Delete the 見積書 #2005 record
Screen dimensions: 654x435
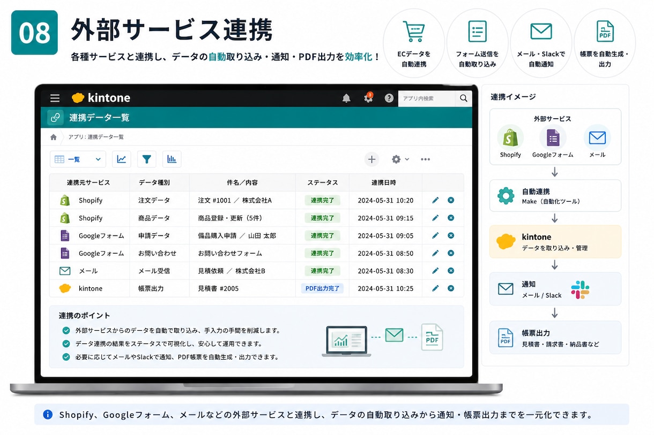pyautogui.click(x=451, y=288)
